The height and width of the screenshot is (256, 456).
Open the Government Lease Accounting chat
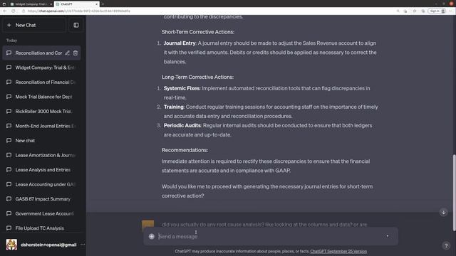(41, 213)
